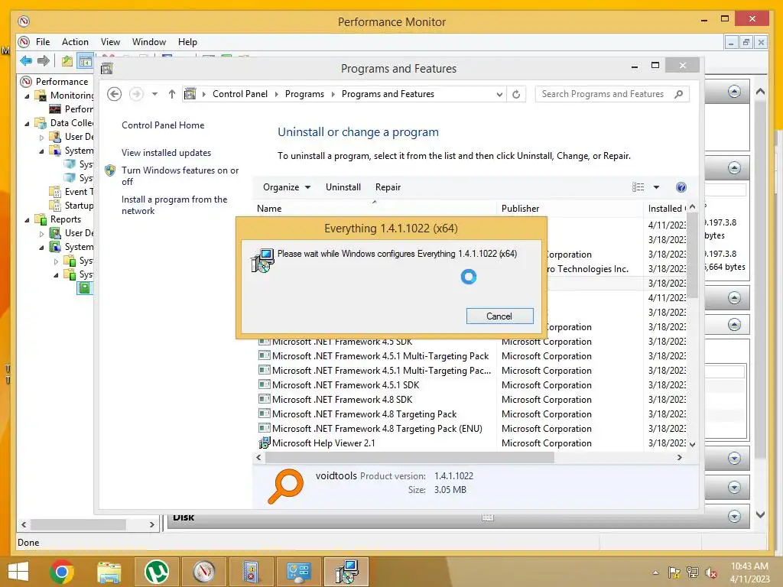Click Install a program from the network
The height and width of the screenshot is (587, 783).
(x=174, y=205)
